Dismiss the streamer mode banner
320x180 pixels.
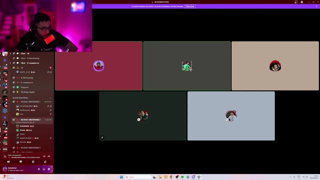(316, 6)
